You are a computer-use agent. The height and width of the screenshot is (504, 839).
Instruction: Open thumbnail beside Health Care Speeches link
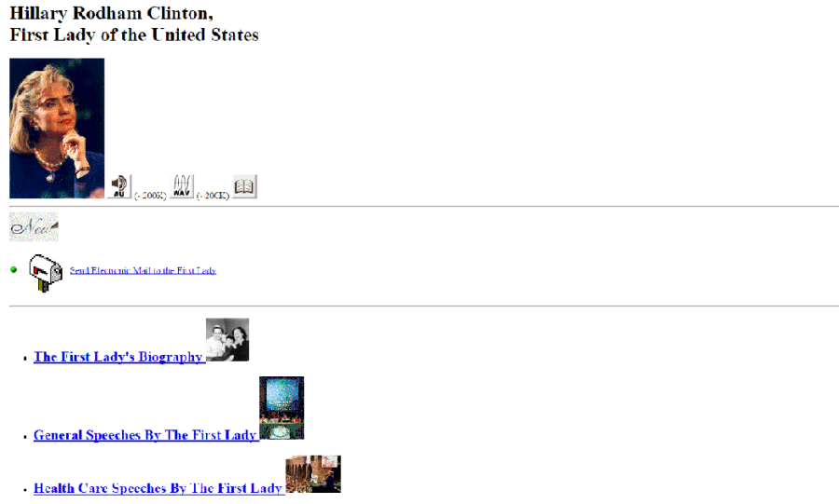[313, 474]
